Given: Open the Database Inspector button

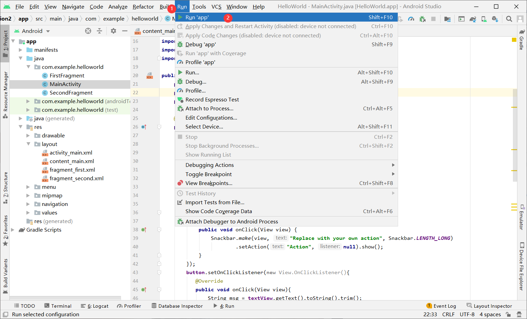Looking at the screenshot, I should (x=177, y=306).
